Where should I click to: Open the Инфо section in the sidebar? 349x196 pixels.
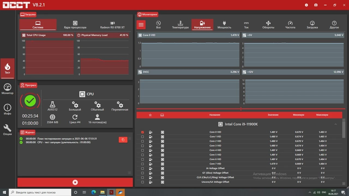coord(7,109)
